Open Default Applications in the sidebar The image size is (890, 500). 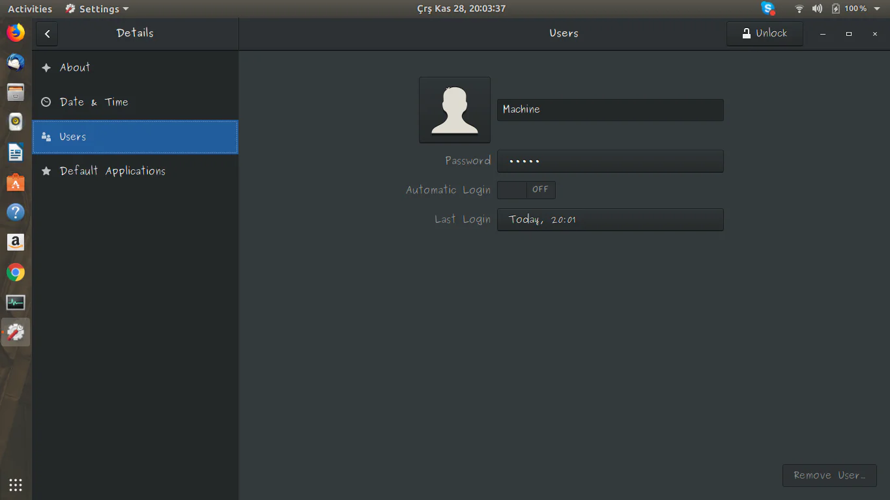point(136,171)
